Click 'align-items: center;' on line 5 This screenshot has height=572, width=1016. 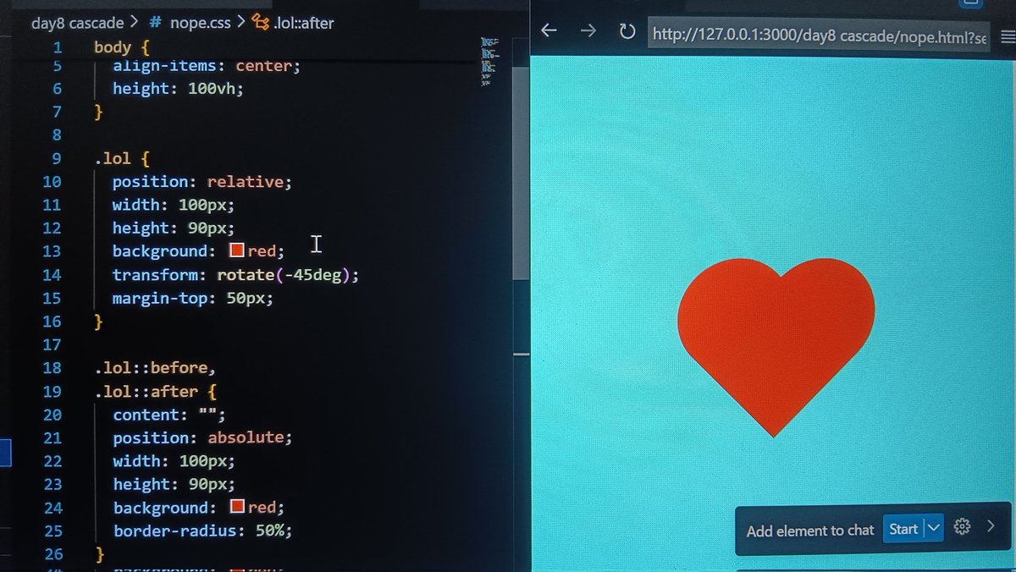tap(206, 65)
